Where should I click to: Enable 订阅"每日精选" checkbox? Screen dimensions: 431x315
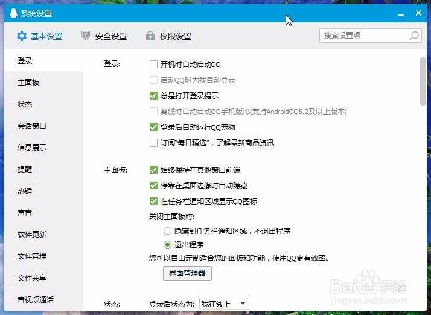point(153,142)
